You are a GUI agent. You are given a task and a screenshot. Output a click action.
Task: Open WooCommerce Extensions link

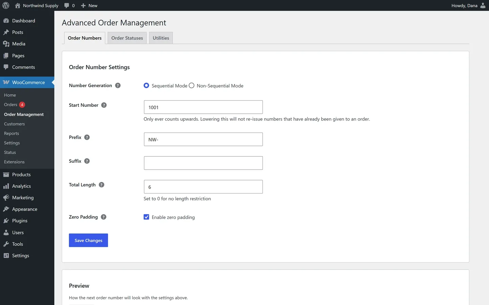[14, 162]
